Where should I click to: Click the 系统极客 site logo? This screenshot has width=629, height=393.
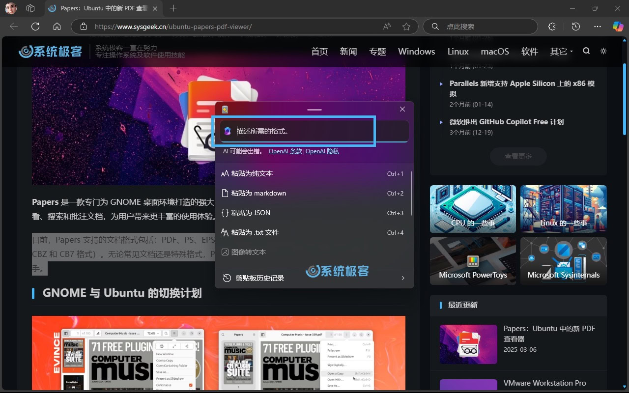tap(51, 52)
